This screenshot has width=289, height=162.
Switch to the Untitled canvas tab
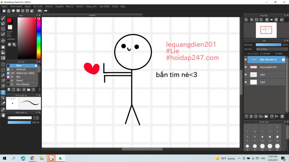[x=92, y=15]
